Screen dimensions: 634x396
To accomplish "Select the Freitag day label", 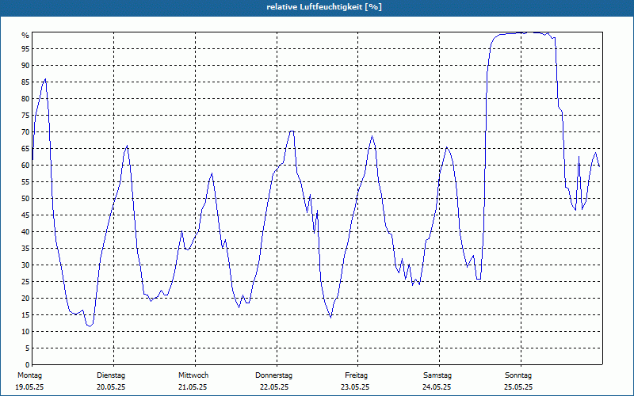I will pos(356,375).
